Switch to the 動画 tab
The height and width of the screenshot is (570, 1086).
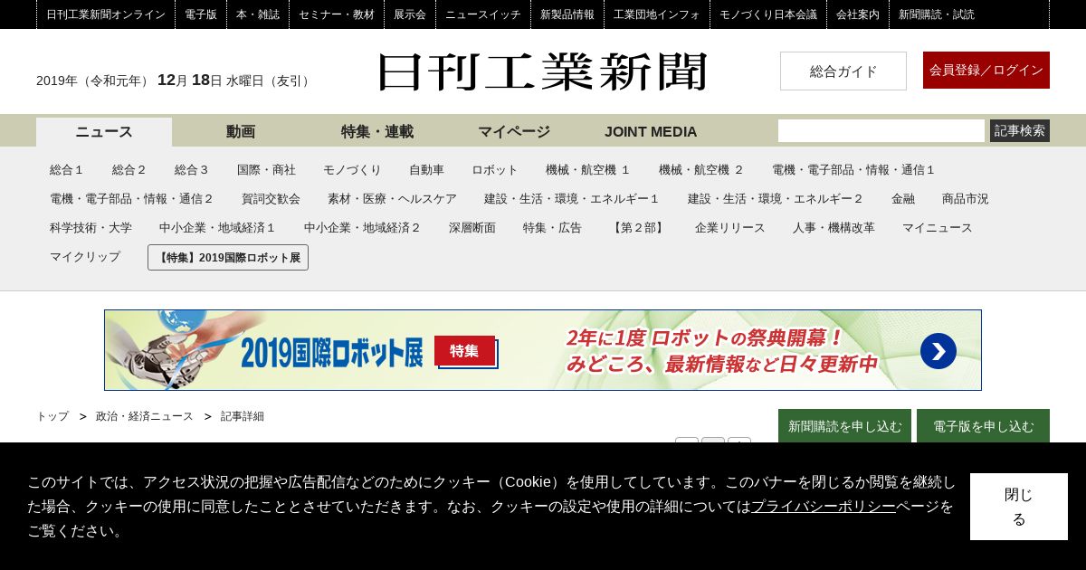coord(241,131)
